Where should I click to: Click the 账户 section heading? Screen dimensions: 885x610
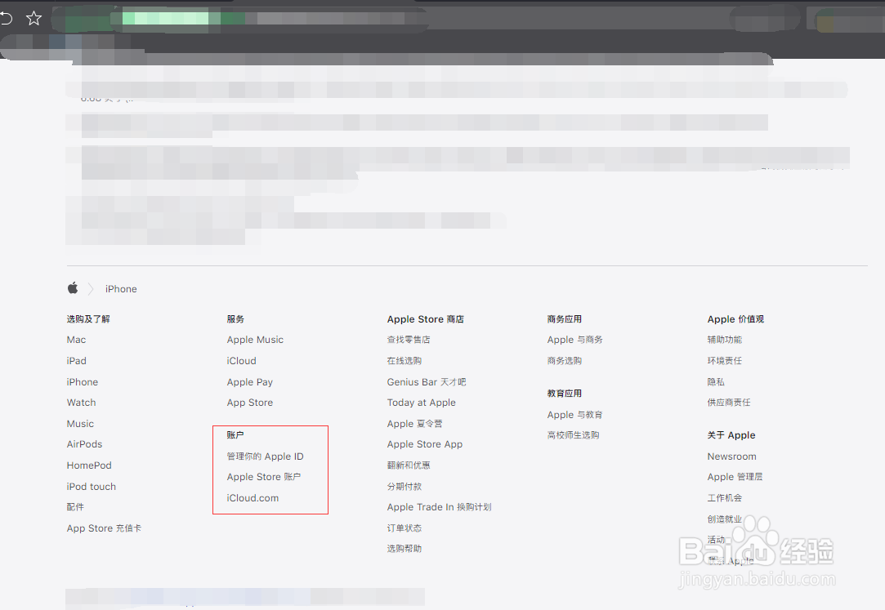click(235, 435)
